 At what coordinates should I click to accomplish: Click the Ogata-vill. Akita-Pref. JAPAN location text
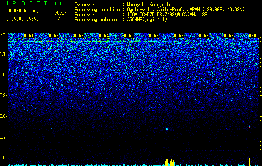point(186,10)
